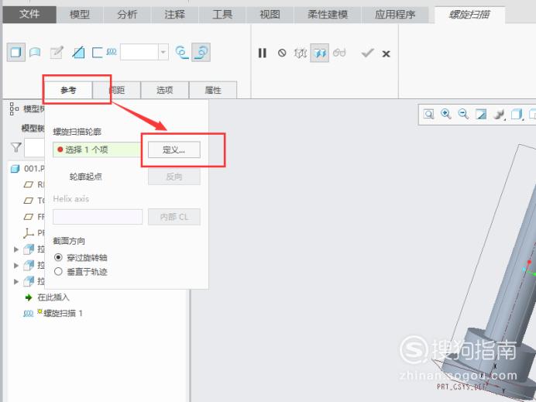Image resolution: width=536 pixels, height=402 pixels.
Task: Click the model tree filter funnel icon
Action: (x=16, y=147)
